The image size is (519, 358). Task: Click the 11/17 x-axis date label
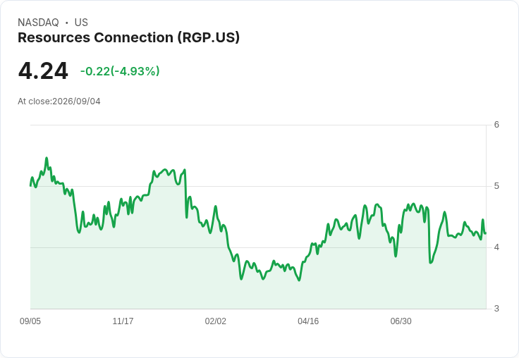(123, 321)
